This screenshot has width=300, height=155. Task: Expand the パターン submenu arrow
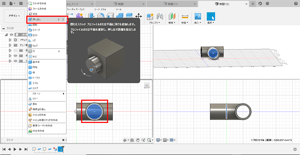coord(64,94)
